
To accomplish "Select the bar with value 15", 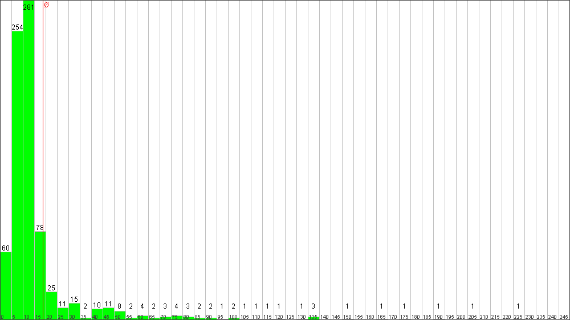I will (74, 310).
